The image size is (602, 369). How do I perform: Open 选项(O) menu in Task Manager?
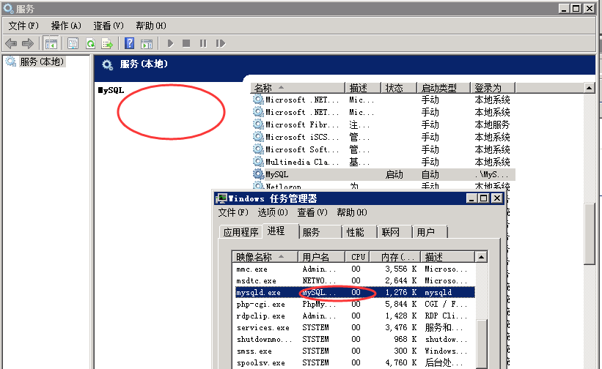(x=273, y=212)
